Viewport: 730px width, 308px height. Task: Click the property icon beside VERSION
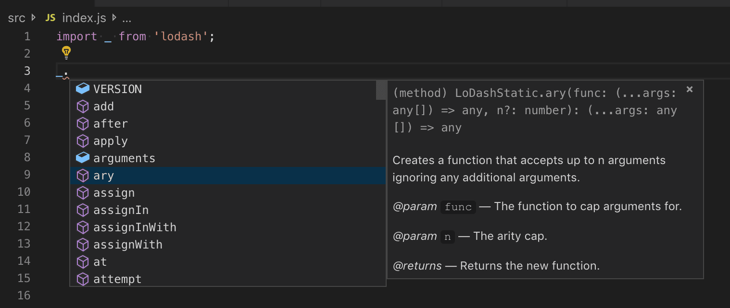coord(82,88)
